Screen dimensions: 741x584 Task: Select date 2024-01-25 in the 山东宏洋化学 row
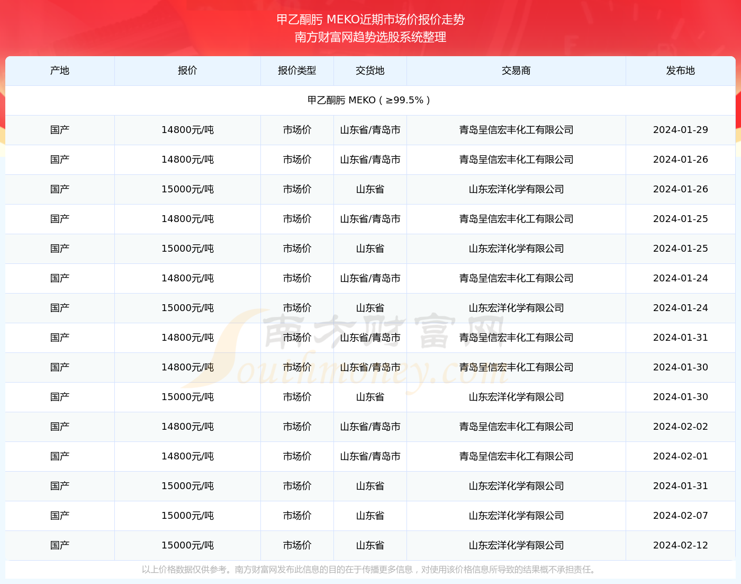pos(680,249)
